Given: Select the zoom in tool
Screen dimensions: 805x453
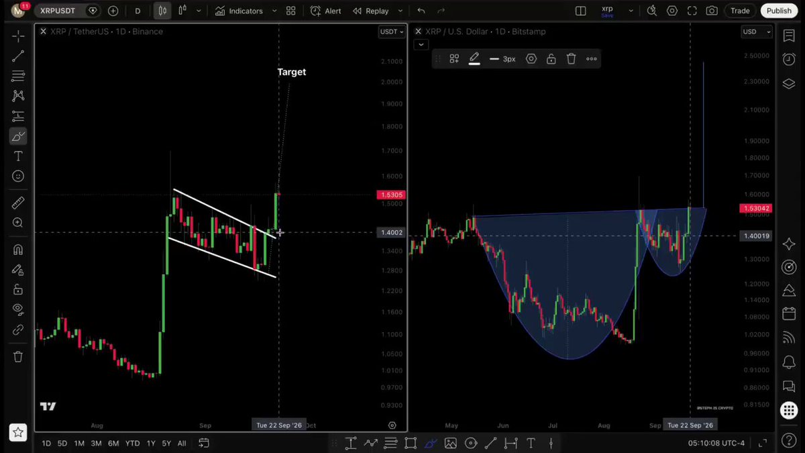Looking at the screenshot, I should 18,223.
